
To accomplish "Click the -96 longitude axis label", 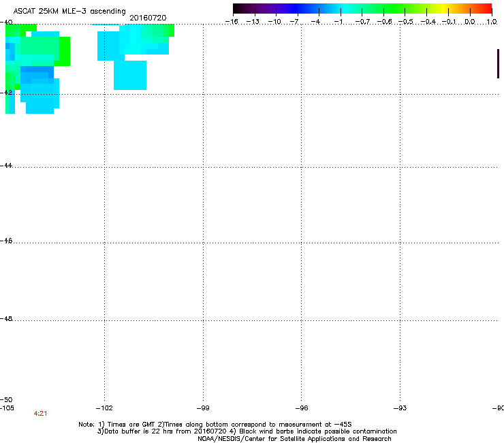I will pos(302,408).
